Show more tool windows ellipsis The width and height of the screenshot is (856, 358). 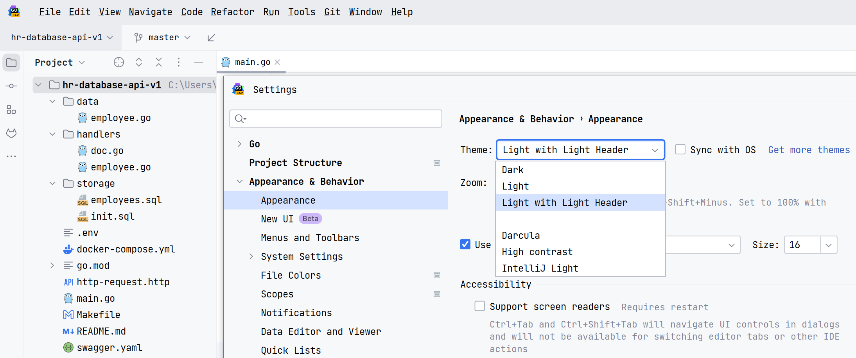[11, 156]
